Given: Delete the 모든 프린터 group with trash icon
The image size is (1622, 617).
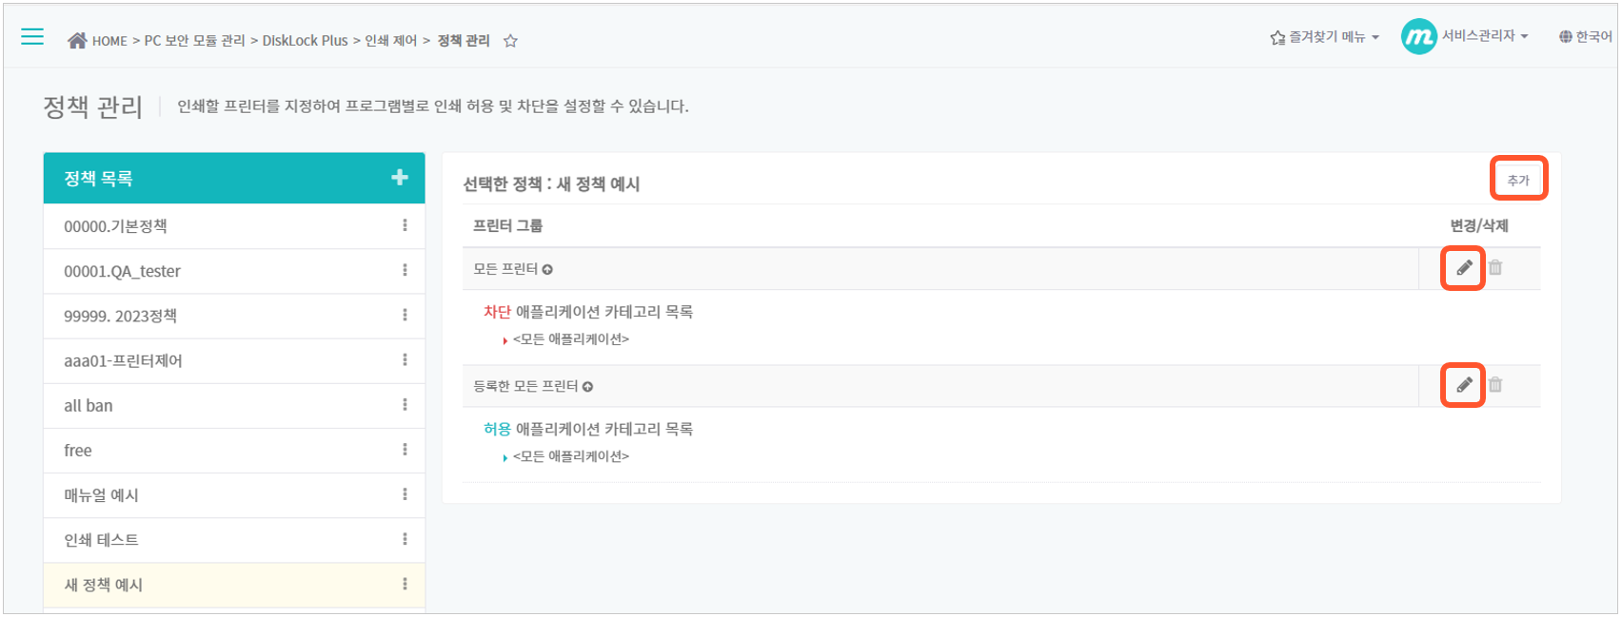Looking at the screenshot, I should pyautogui.click(x=1495, y=268).
